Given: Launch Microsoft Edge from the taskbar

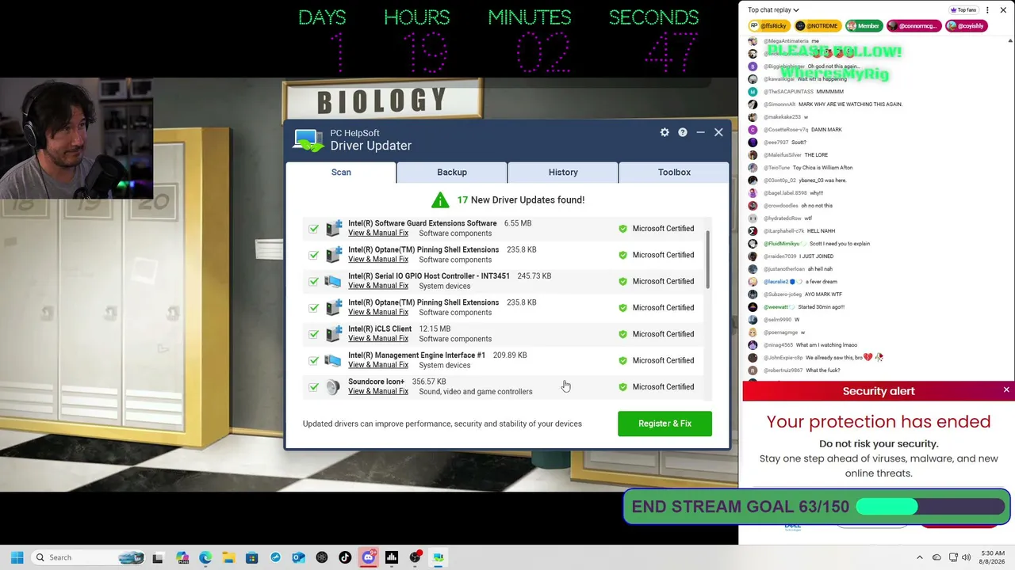Looking at the screenshot, I should (205, 557).
